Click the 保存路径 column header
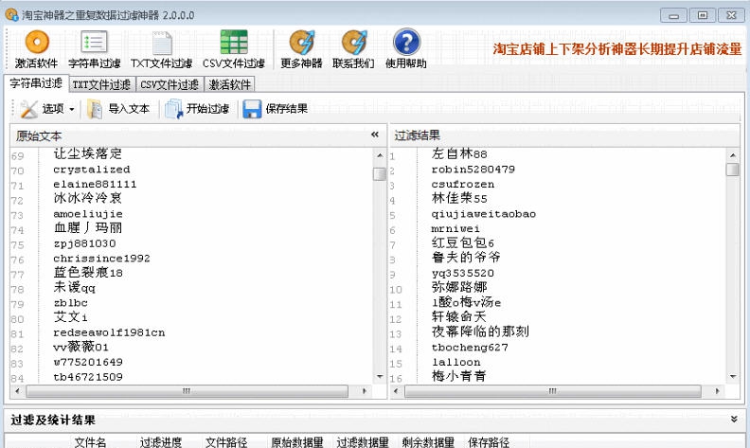 [489, 441]
